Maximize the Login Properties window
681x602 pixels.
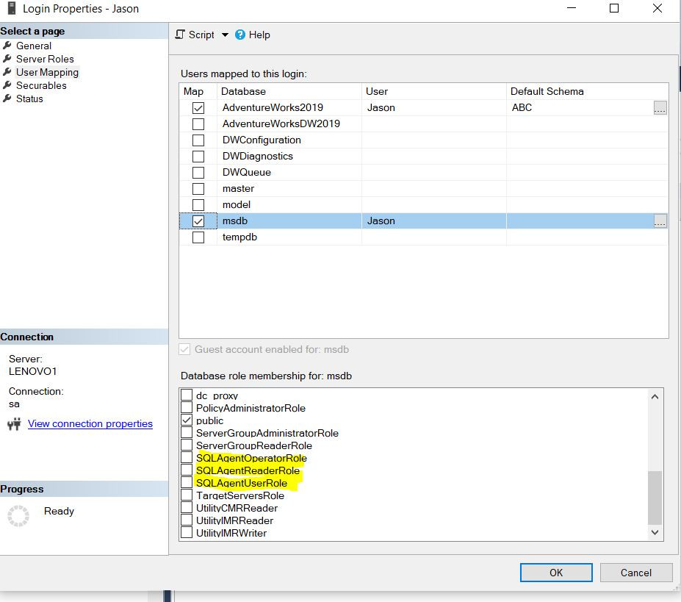tap(614, 8)
